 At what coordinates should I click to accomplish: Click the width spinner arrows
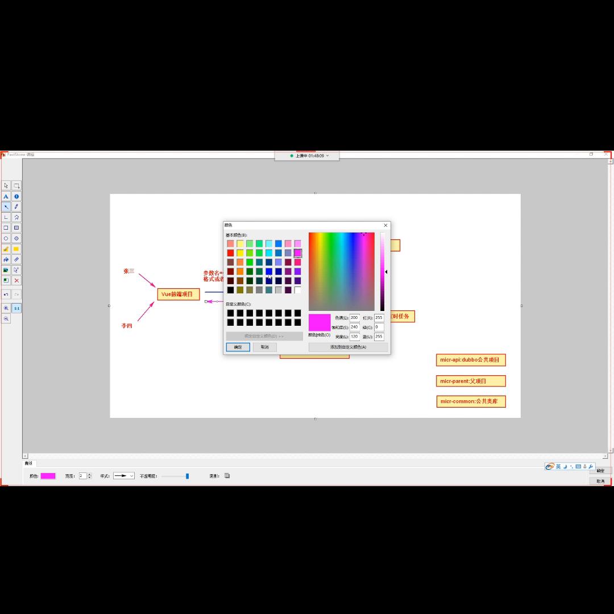(x=90, y=476)
